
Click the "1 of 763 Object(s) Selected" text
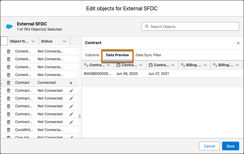pyautogui.click(x=39, y=29)
